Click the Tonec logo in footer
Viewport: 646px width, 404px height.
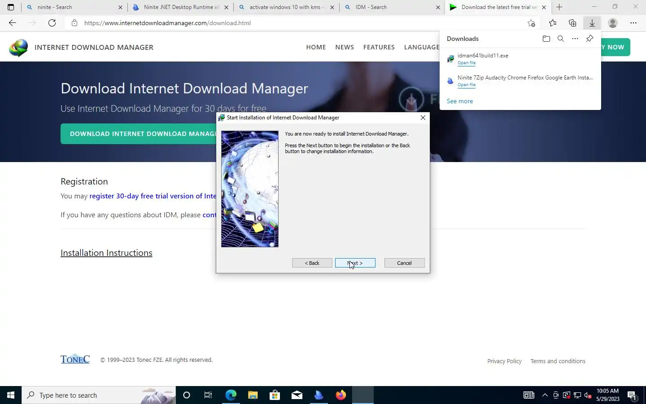coord(75,359)
